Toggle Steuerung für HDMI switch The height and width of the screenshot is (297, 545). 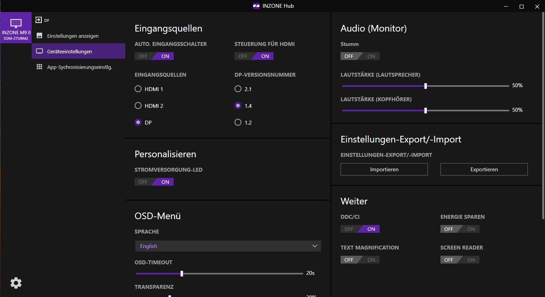(x=254, y=56)
